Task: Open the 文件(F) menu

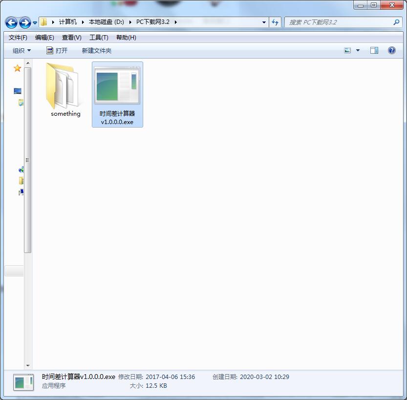Action: tap(18, 38)
